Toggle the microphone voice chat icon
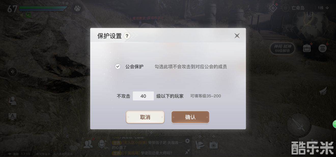 tap(102, 144)
